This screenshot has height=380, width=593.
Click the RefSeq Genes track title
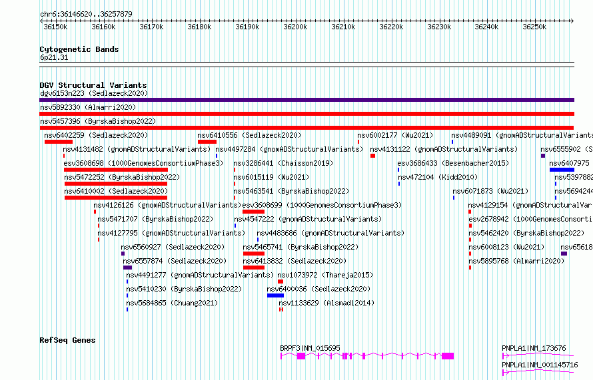pyautogui.click(x=67, y=340)
